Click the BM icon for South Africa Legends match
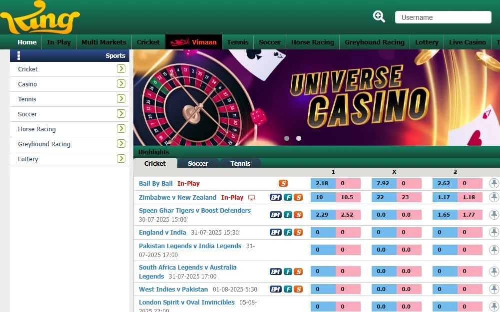The width and height of the screenshot is (500, 312). coord(276,272)
